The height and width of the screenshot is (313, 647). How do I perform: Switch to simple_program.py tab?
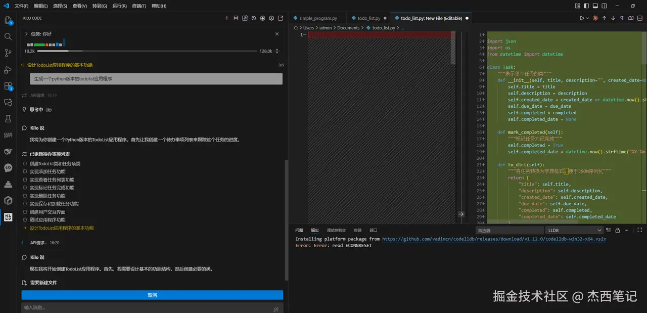[318, 18]
